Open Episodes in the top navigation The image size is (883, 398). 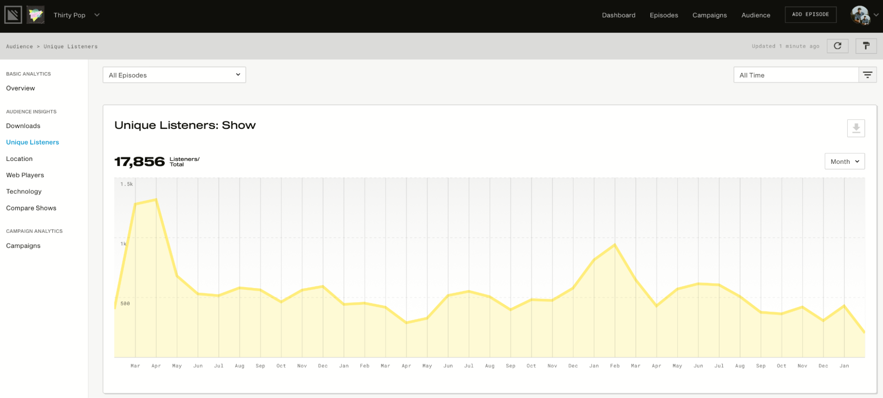click(x=663, y=15)
